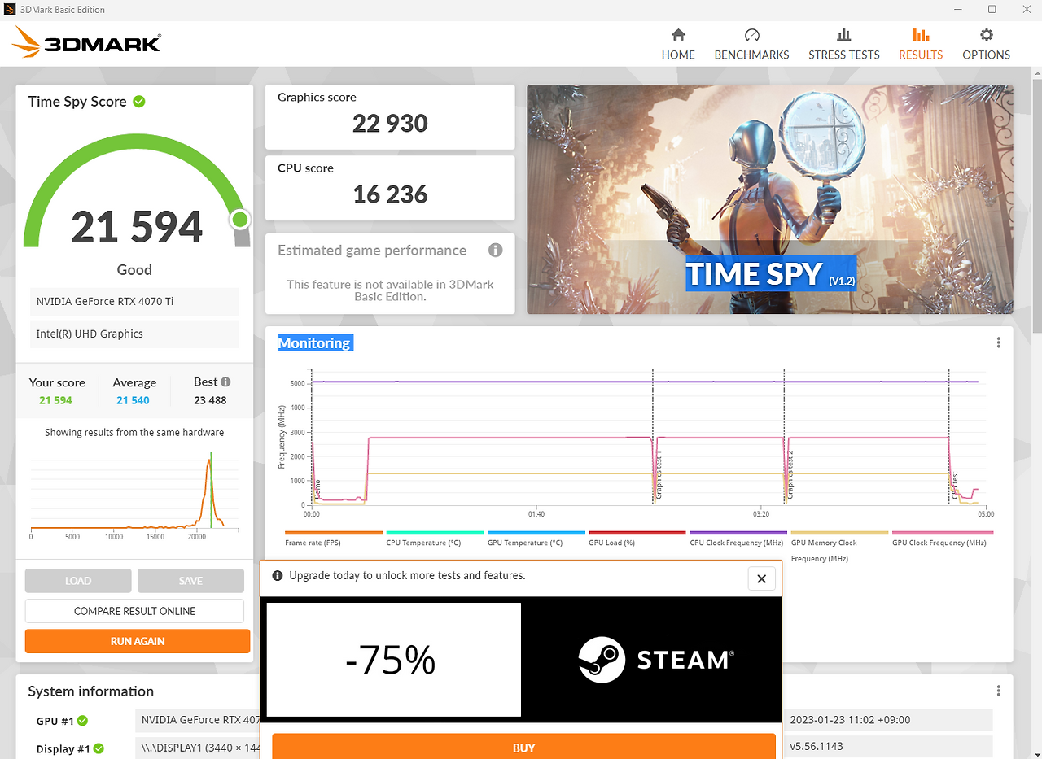
Task: Click the NVIDIA GeForce RTX 4070 Ti label
Action: (135, 301)
